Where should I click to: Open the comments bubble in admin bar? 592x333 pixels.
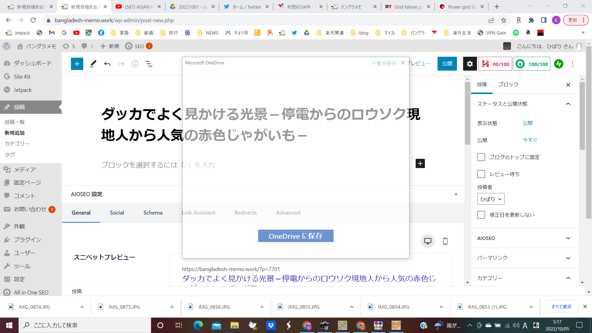(x=87, y=46)
